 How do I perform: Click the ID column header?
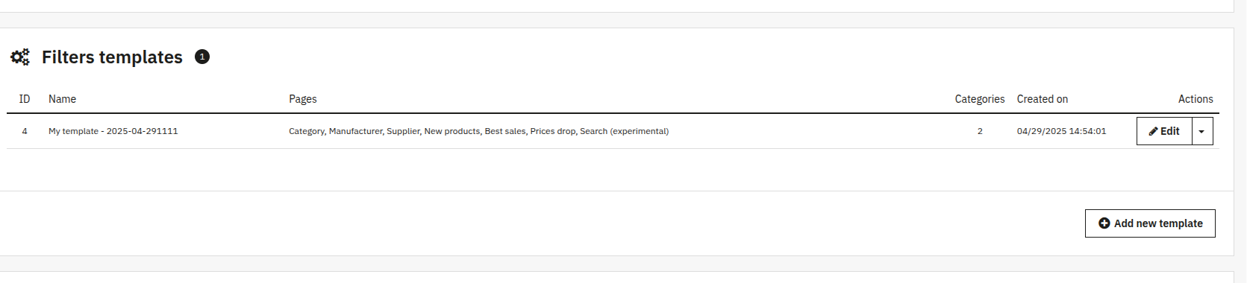(x=25, y=99)
